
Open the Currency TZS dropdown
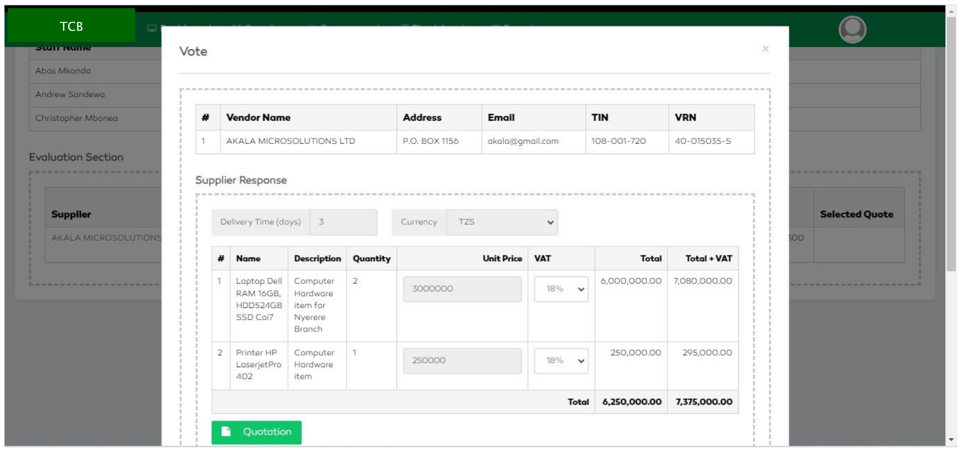pos(502,222)
